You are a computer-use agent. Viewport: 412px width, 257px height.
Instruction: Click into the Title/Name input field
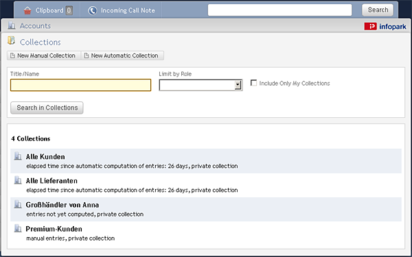80,85
